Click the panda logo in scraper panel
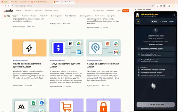178x112 pixels. click(137, 15)
